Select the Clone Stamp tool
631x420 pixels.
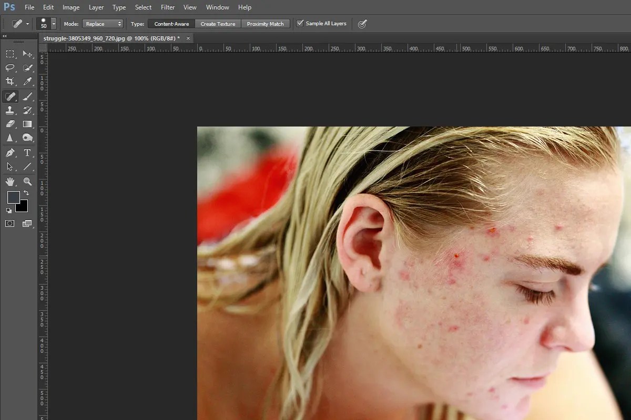[11, 110]
